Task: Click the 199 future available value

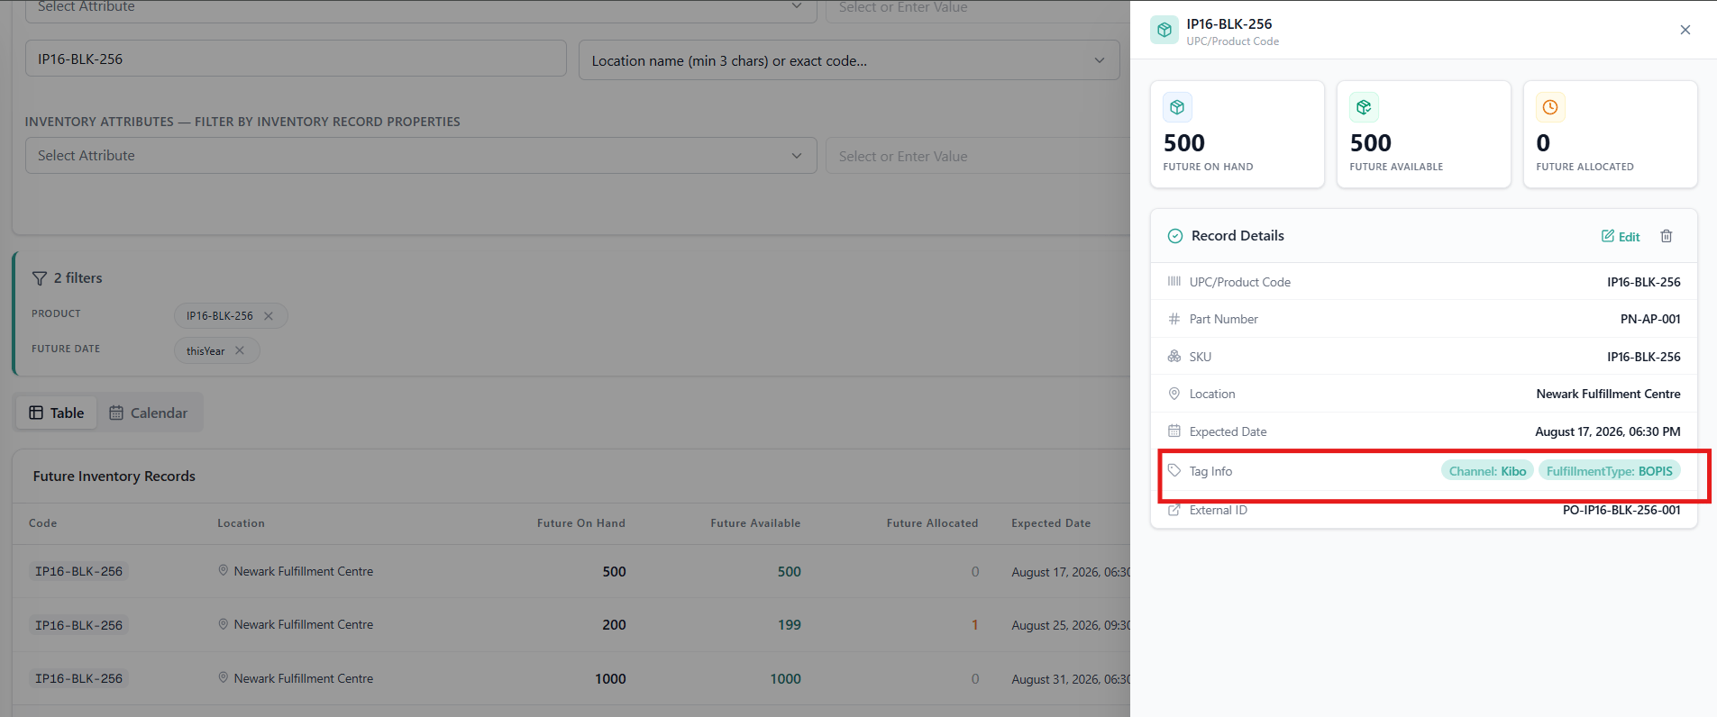Action: coord(790,625)
